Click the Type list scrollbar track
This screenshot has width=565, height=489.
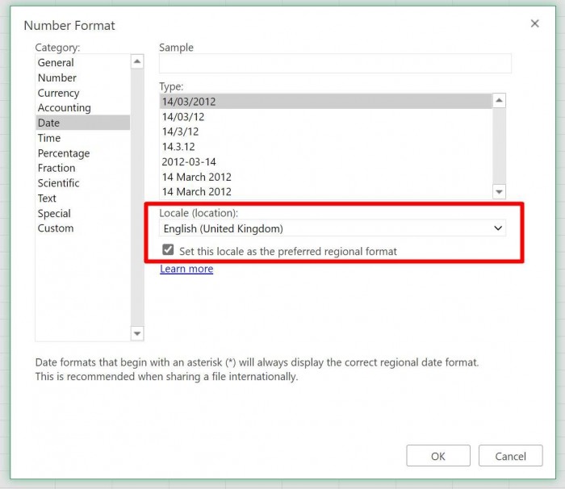click(499, 146)
